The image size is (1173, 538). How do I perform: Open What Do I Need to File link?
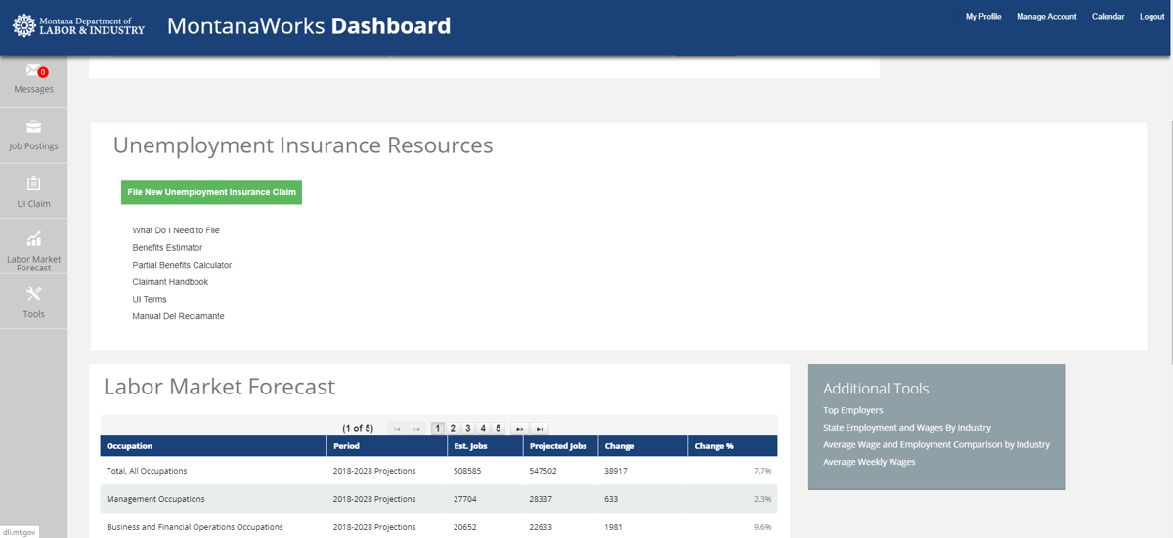pyautogui.click(x=176, y=230)
